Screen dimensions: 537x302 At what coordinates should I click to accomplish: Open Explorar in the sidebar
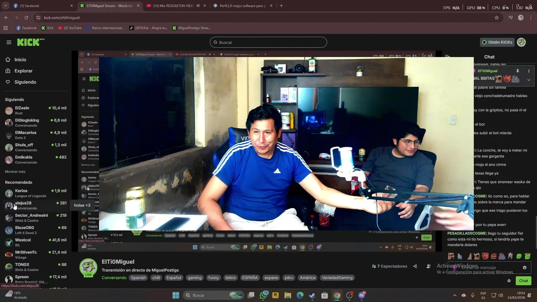point(23,71)
